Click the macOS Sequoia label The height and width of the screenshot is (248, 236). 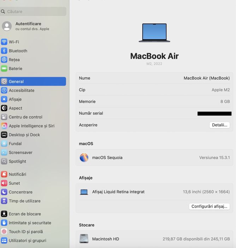107,158
